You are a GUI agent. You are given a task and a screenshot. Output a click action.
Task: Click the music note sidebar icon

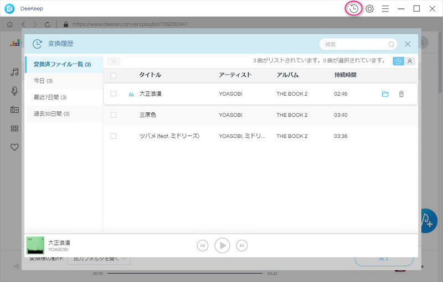14,72
